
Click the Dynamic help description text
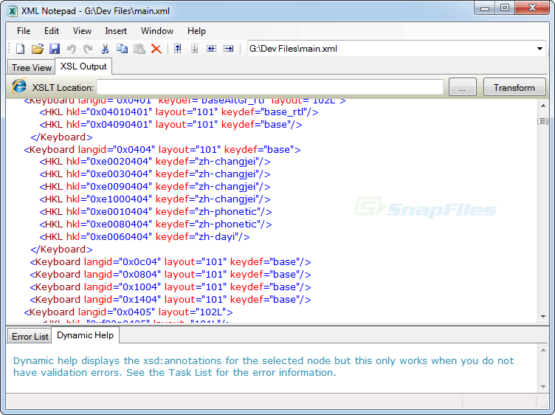263,366
